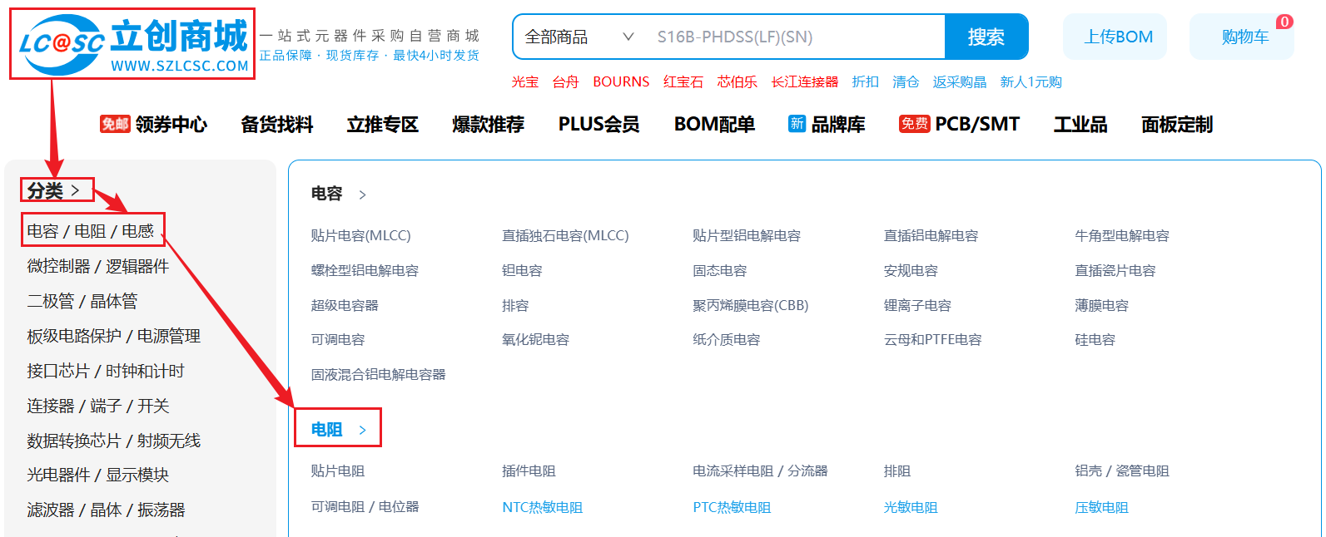Image resolution: width=1326 pixels, height=537 pixels.
Task: Click the cart badge showing 0
Action: [x=1284, y=22]
